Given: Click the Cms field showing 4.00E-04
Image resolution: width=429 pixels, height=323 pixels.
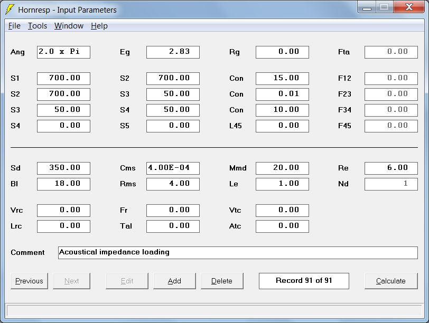Looking at the screenshot, I should click(x=173, y=168).
